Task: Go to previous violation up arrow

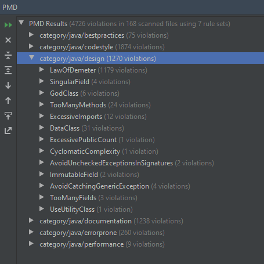Action: click(x=8, y=100)
